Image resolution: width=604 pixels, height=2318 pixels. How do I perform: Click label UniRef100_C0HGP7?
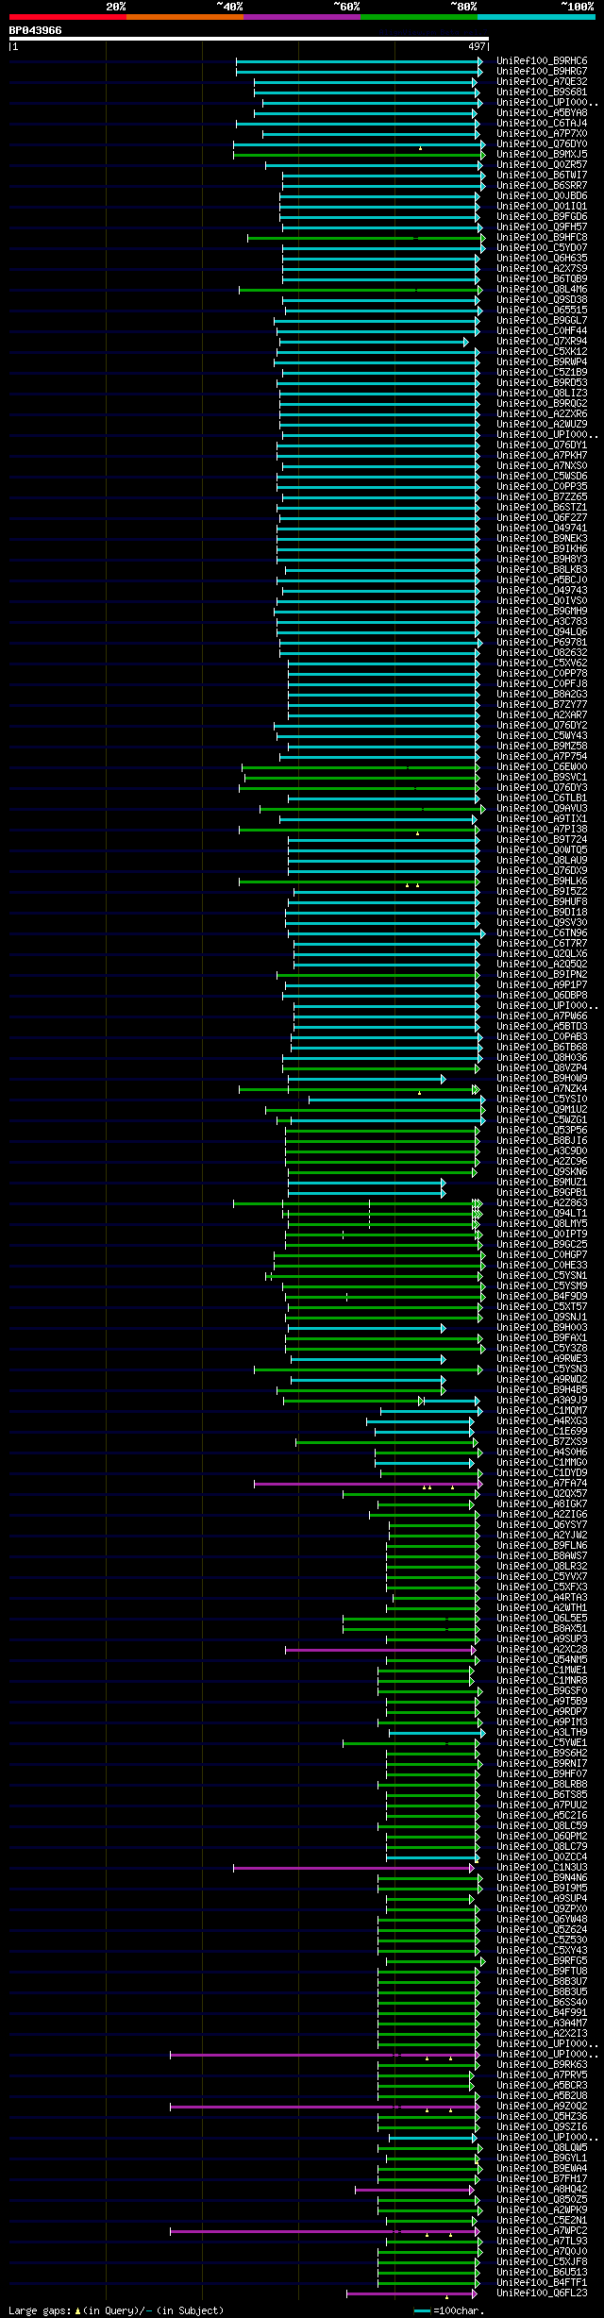pyautogui.click(x=542, y=1255)
